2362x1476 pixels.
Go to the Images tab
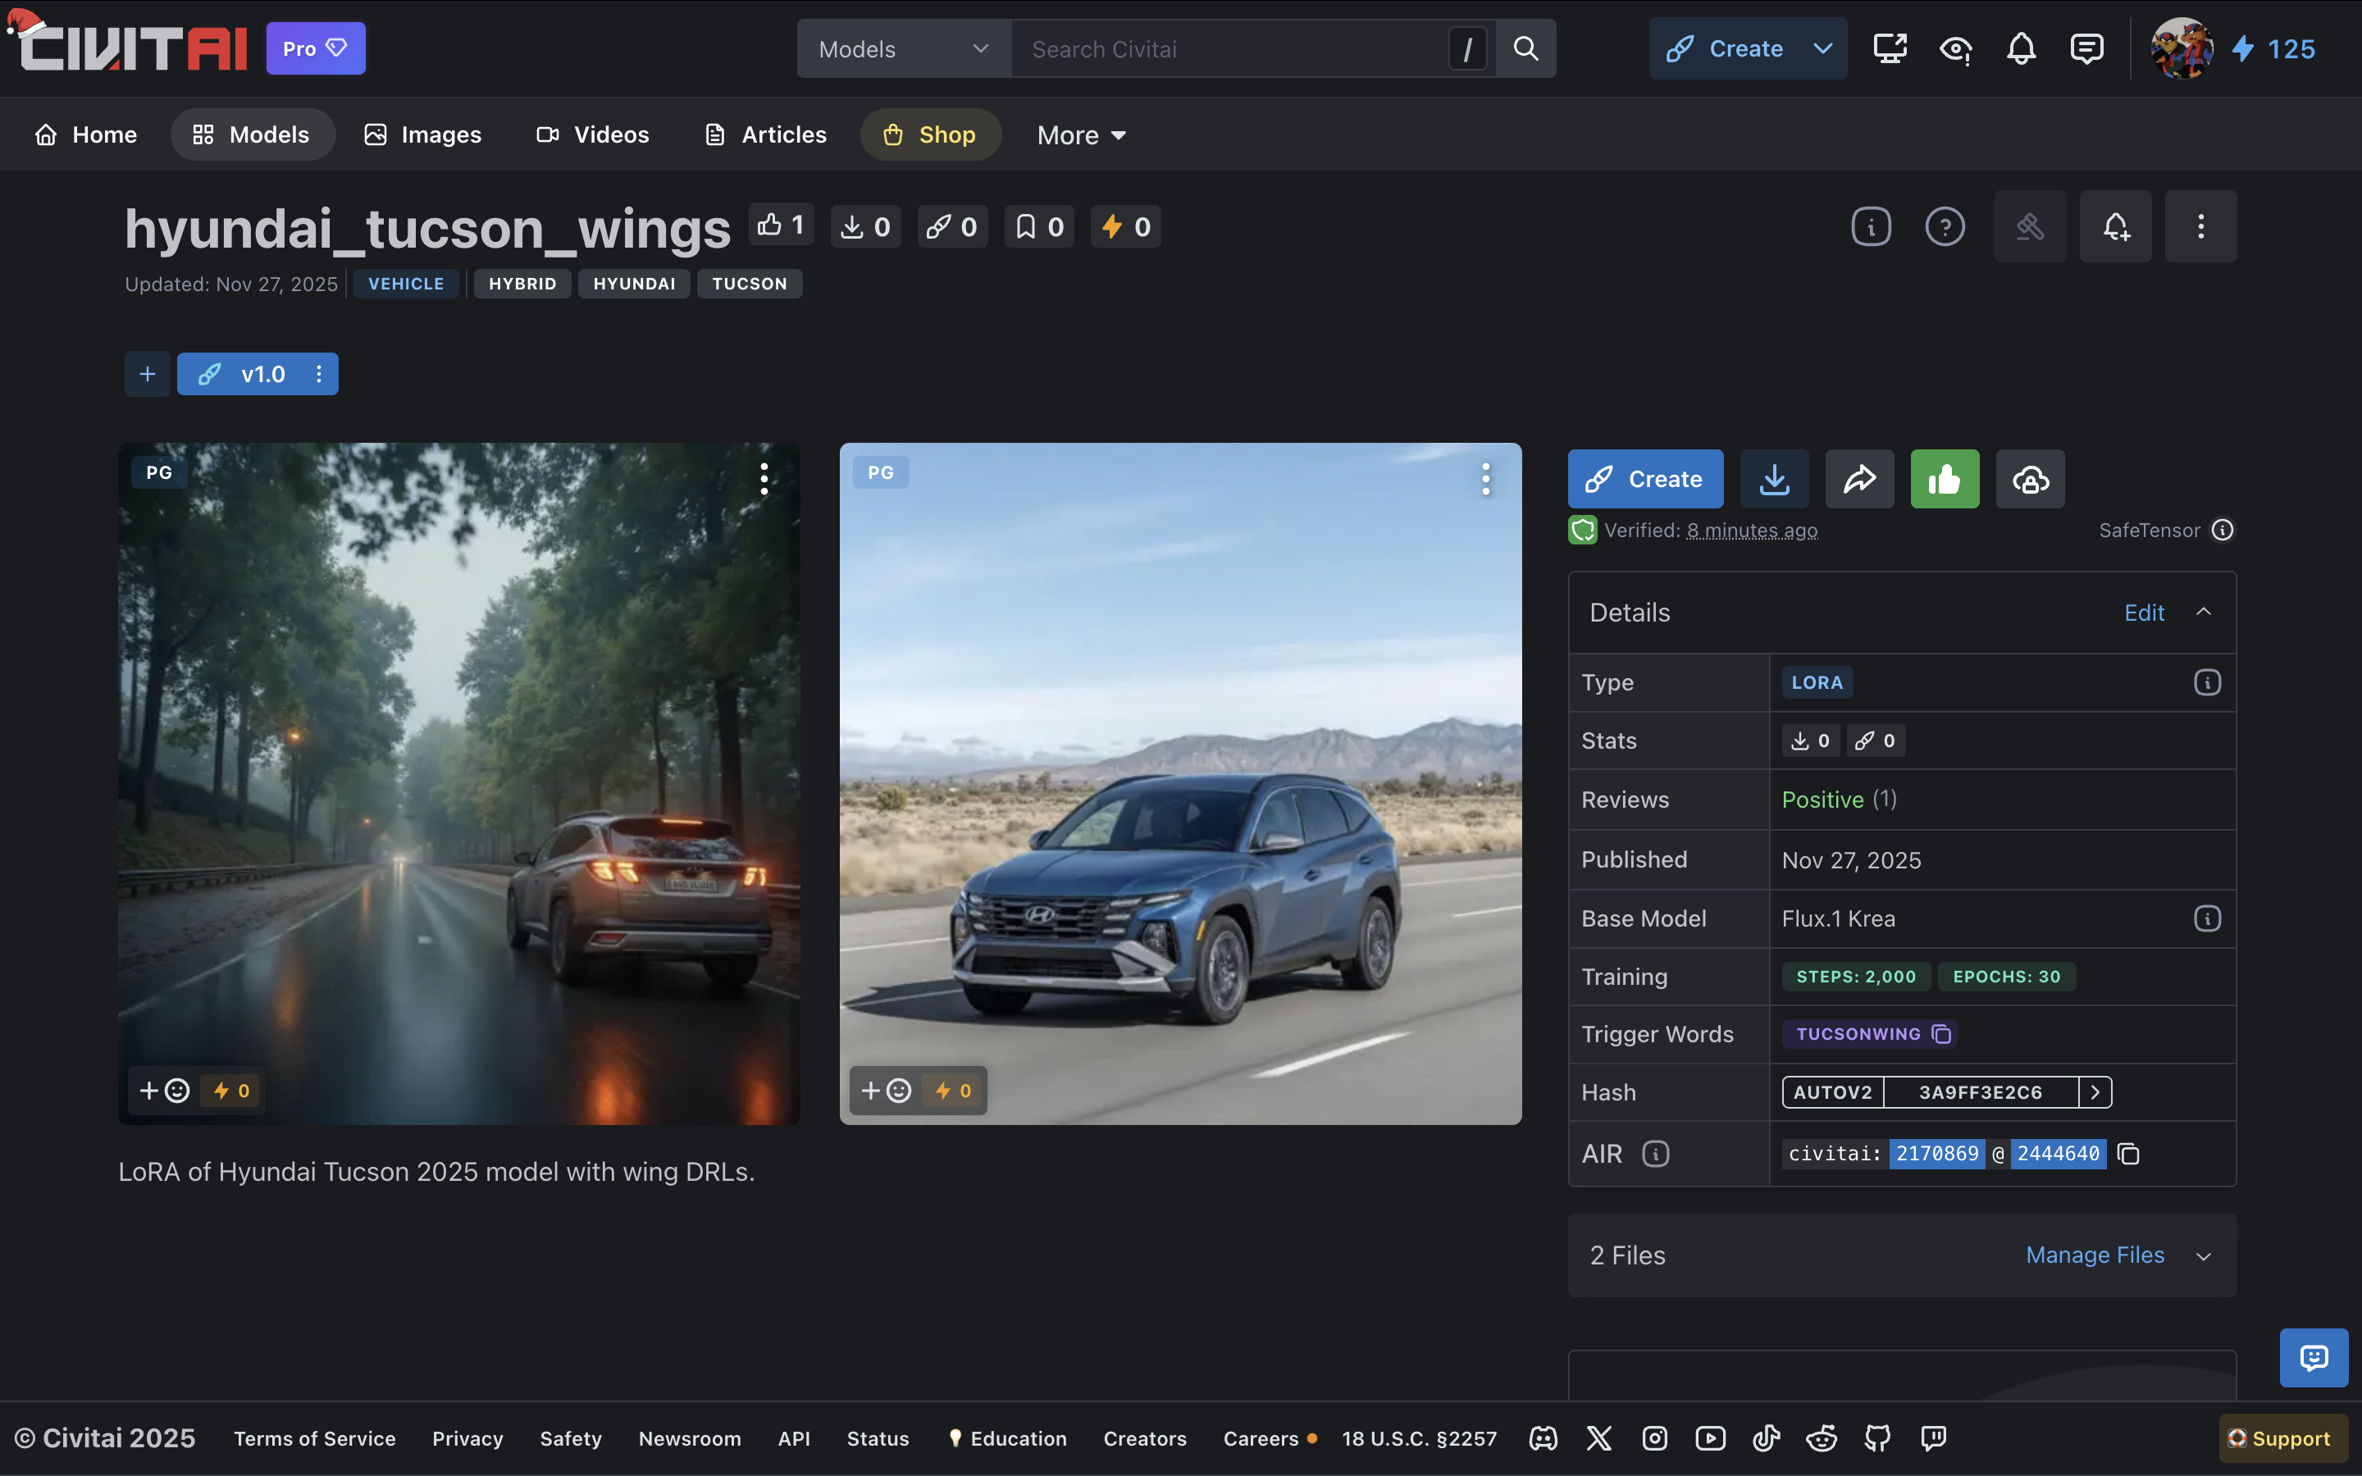coord(422,134)
